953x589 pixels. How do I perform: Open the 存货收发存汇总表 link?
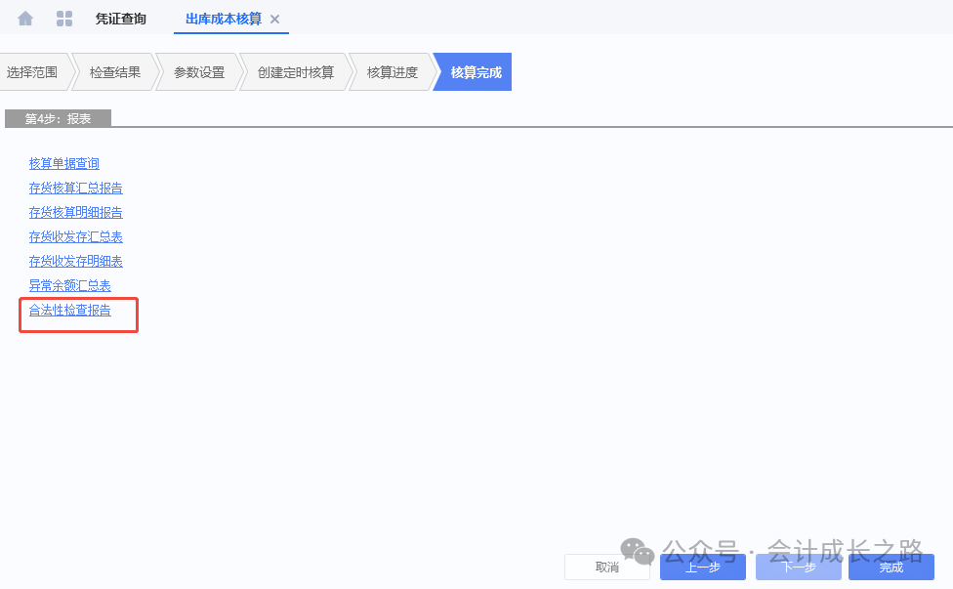tap(76, 237)
